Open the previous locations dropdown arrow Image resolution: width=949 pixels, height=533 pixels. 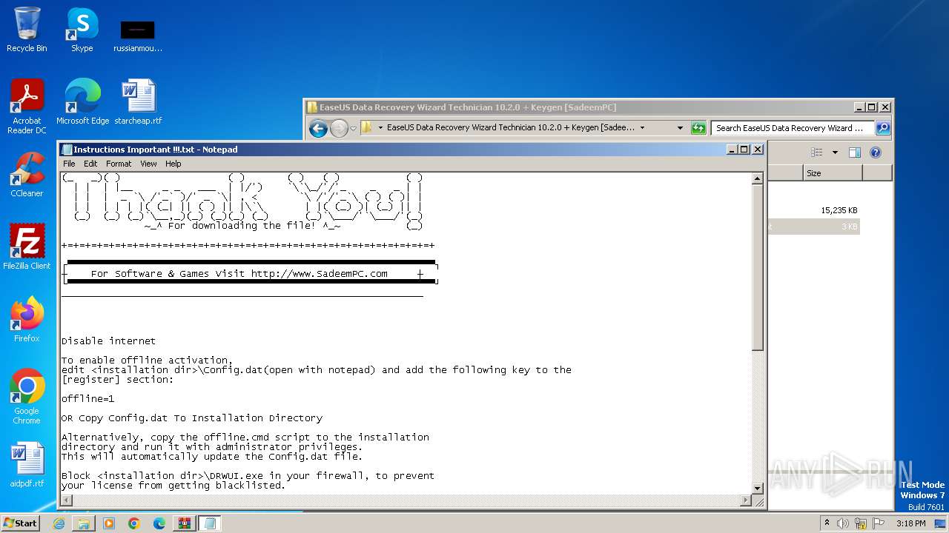pos(680,128)
